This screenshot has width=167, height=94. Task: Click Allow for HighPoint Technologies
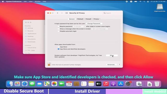click(112, 55)
